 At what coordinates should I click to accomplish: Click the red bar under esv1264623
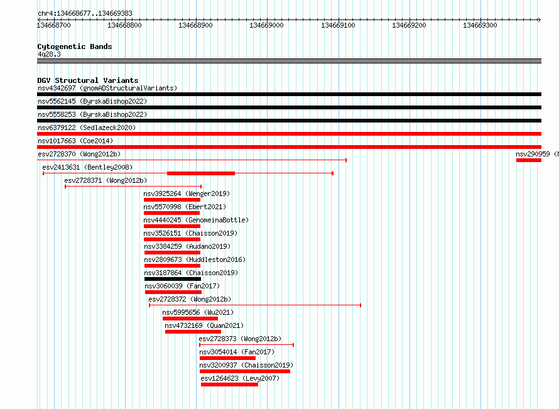[x=230, y=384]
